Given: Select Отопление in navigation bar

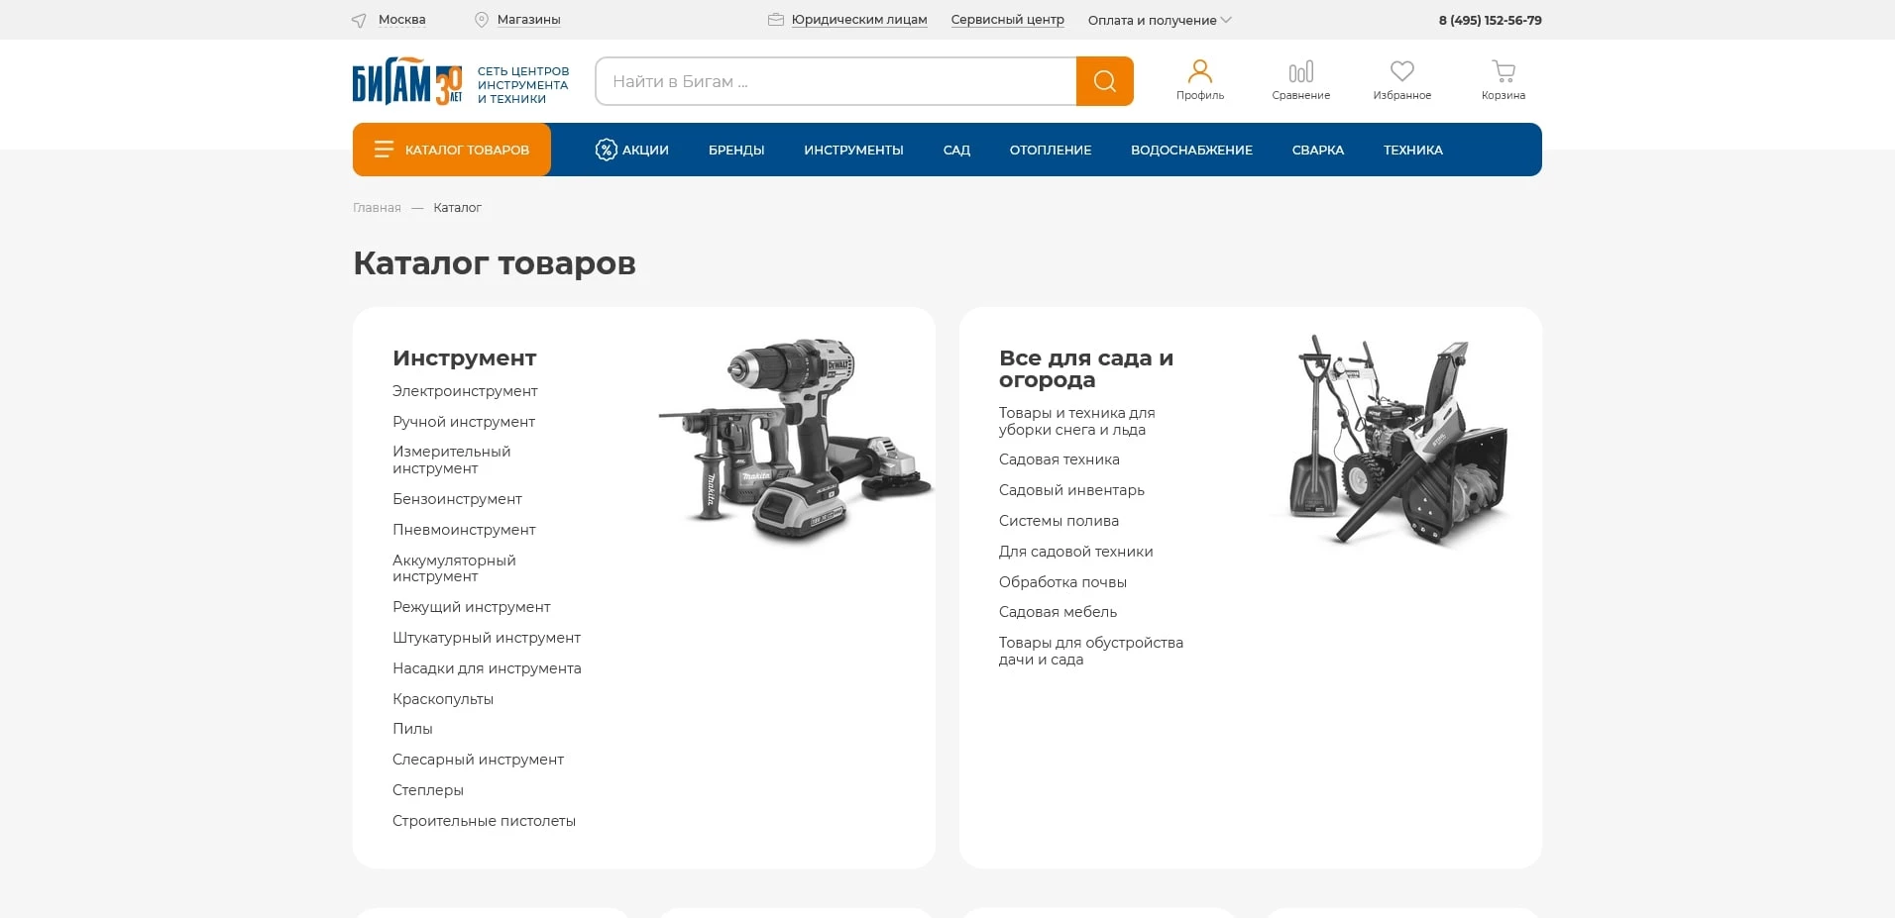Looking at the screenshot, I should (1050, 151).
